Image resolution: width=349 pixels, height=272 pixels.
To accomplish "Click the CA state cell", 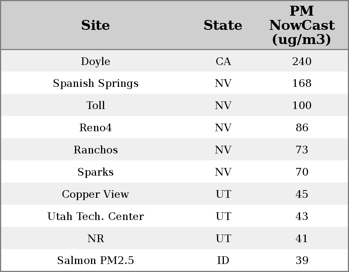I will tap(223, 62).
